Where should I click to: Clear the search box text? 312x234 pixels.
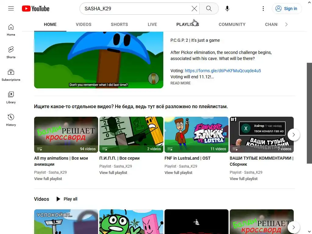pos(194,9)
